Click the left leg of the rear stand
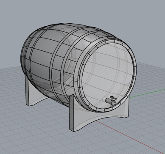This screenshot has height=154, width=165. [x=28, y=90]
